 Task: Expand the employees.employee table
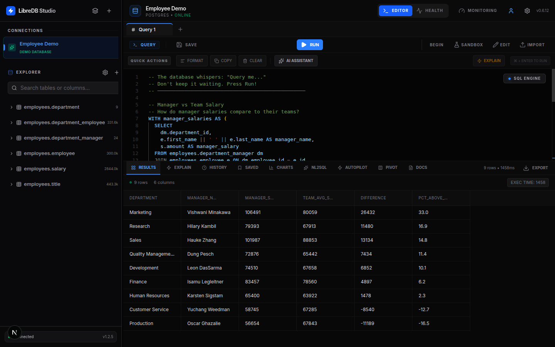point(12,153)
